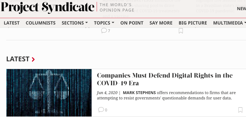Click the digital scales article thumbnail

(49, 93)
